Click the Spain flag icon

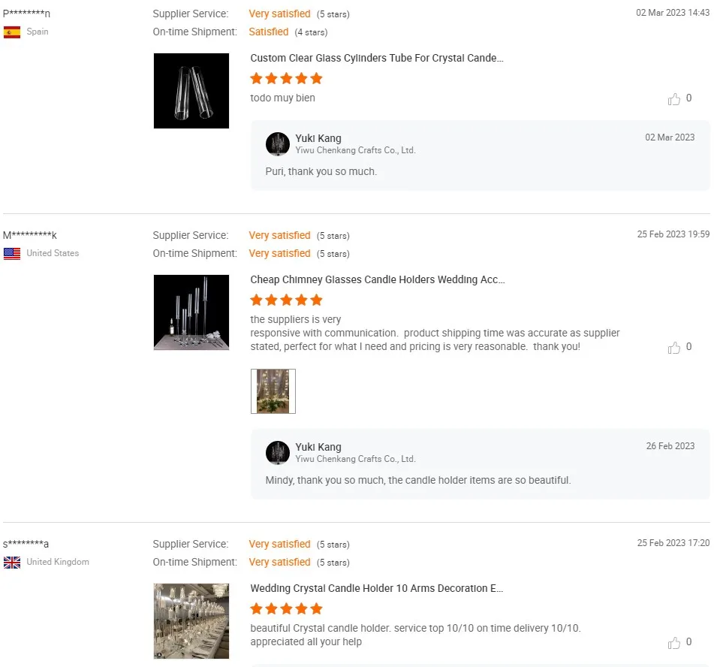tap(12, 32)
